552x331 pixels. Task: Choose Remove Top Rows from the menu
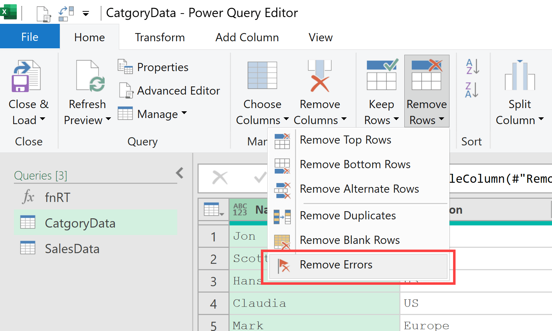pyautogui.click(x=358, y=140)
